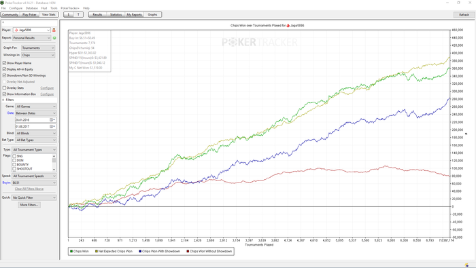Select the T tournaments button
This screenshot has width=476, height=268.
click(78, 14)
